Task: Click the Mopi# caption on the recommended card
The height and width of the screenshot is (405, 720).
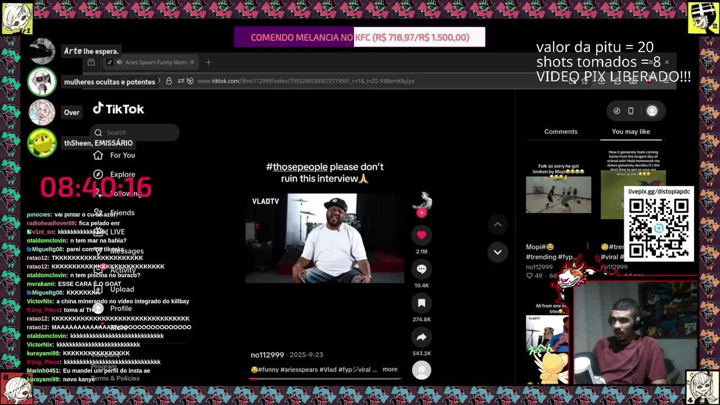Action: coord(540,247)
